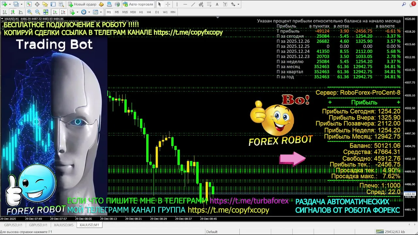Show the Navigator panel star-folder icon
418x235 pixels.
(45, 4)
